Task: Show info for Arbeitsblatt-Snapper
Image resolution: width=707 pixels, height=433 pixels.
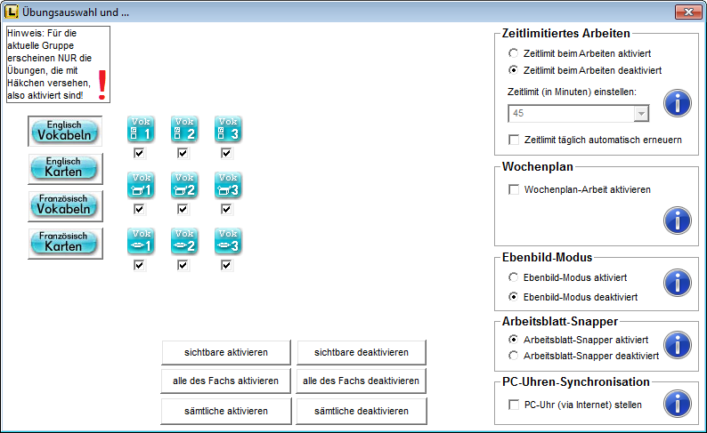Action: point(678,346)
